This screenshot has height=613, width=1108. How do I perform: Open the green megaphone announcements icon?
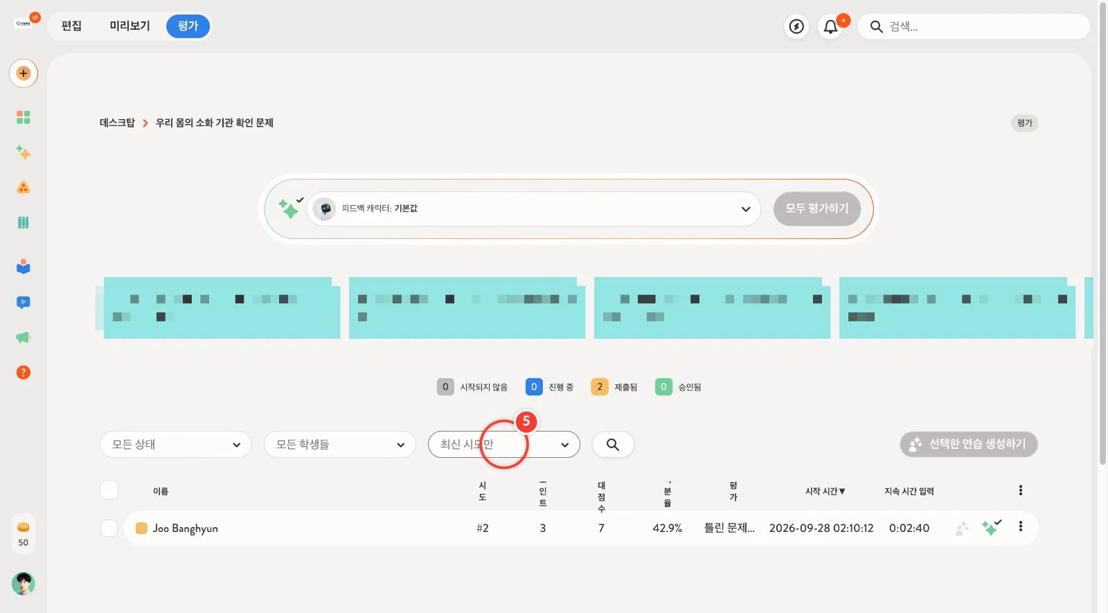24,337
